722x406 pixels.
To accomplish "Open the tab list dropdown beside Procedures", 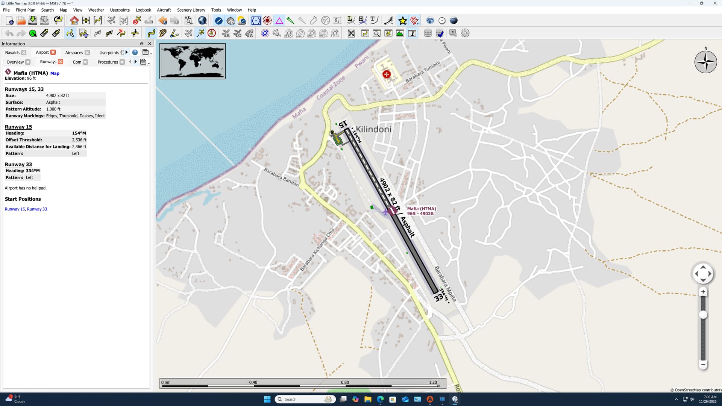I will click(x=144, y=62).
